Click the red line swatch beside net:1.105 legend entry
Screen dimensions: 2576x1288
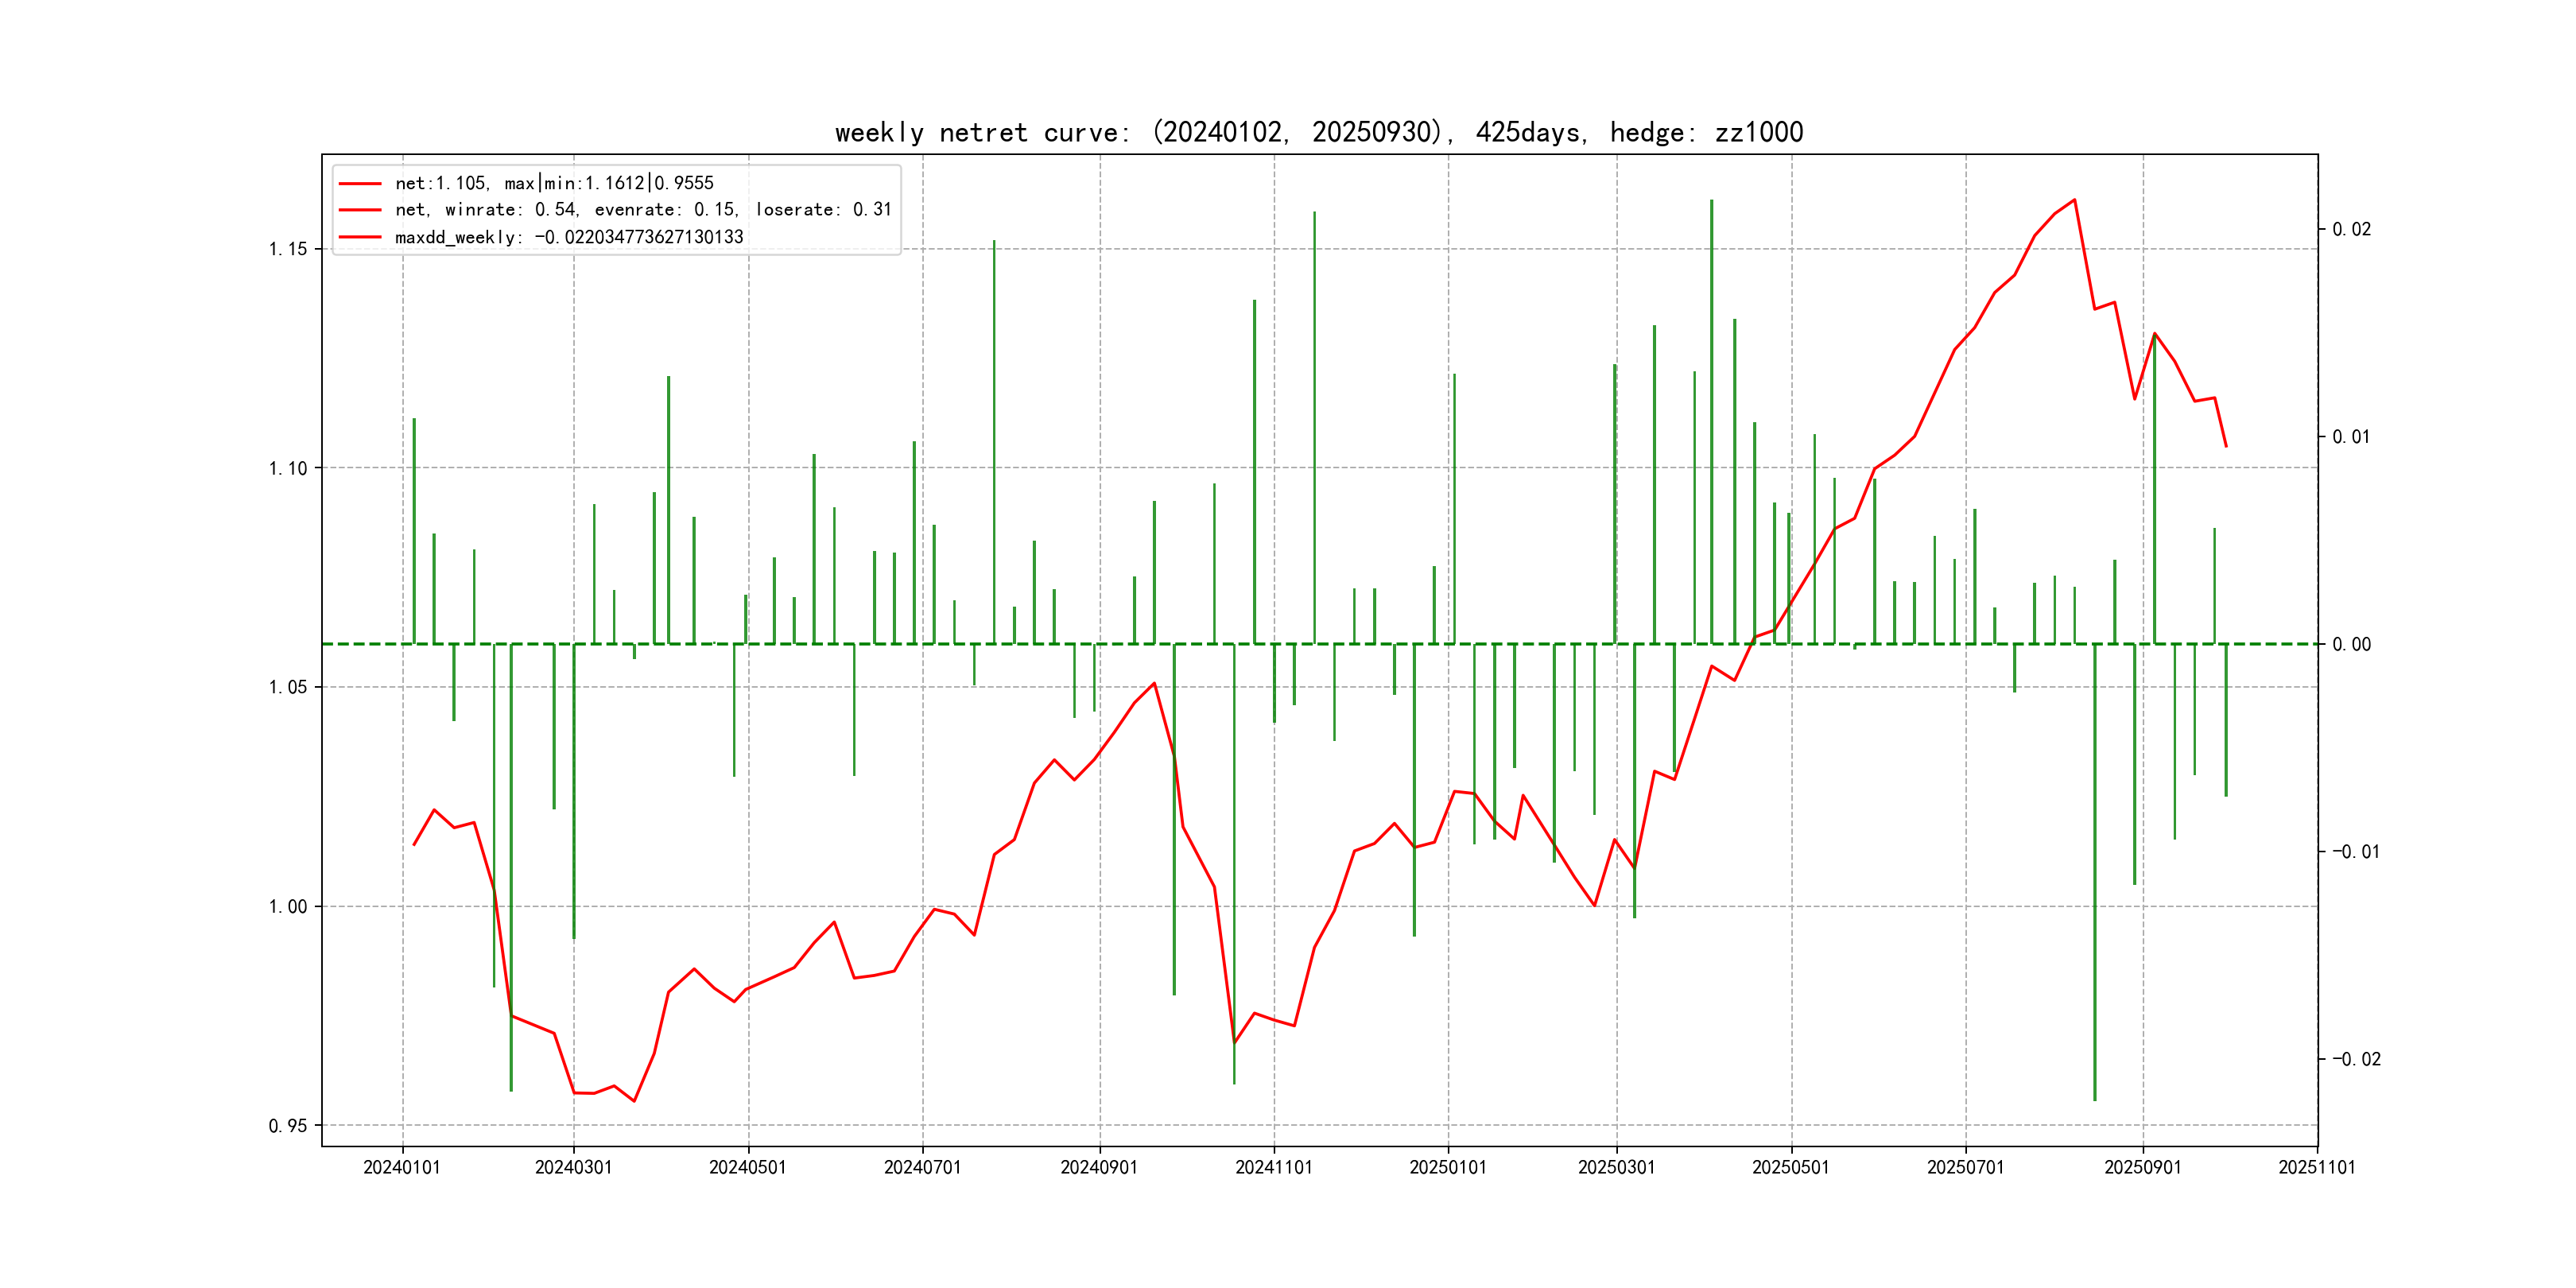tap(360, 184)
